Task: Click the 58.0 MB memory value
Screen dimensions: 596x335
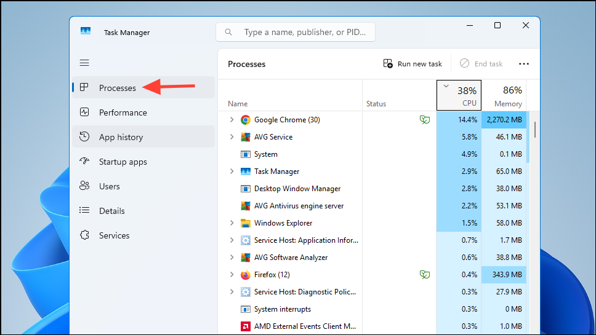Action: coord(509,223)
